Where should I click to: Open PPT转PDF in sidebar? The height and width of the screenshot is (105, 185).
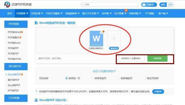tap(13, 91)
